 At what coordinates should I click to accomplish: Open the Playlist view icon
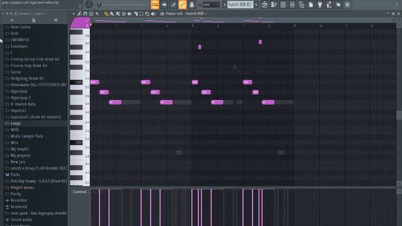(264, 4)
